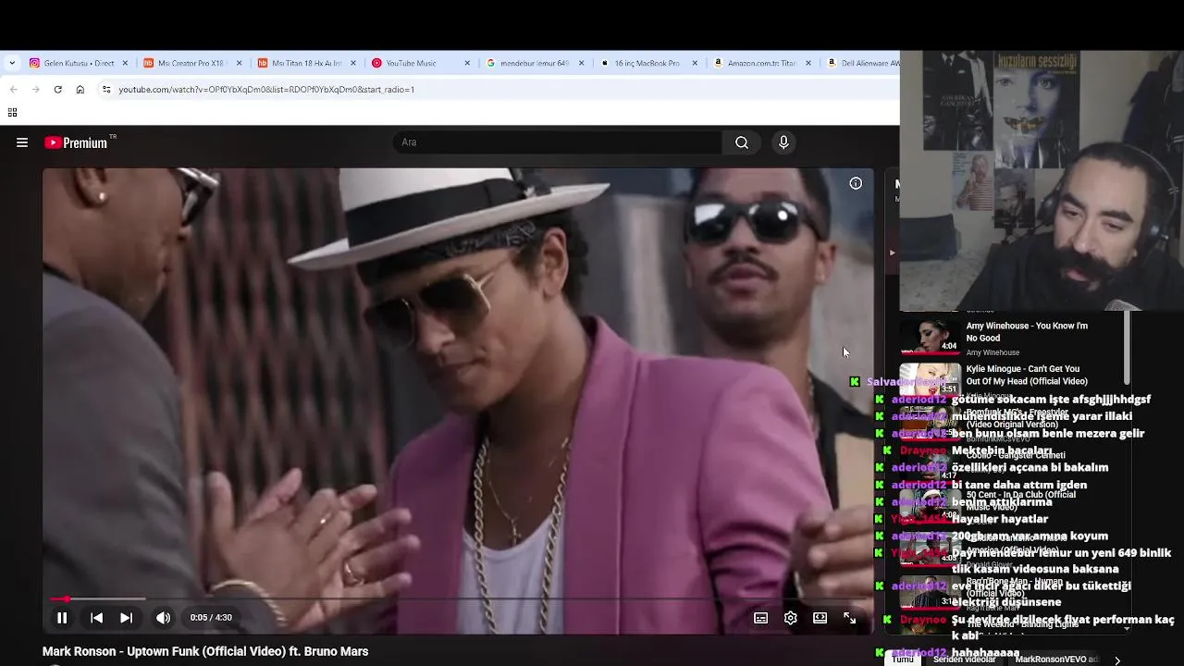Viewport: 1184px width, 666px height.
Task: Open the browser home page
Action: click(x=80, y=90)
